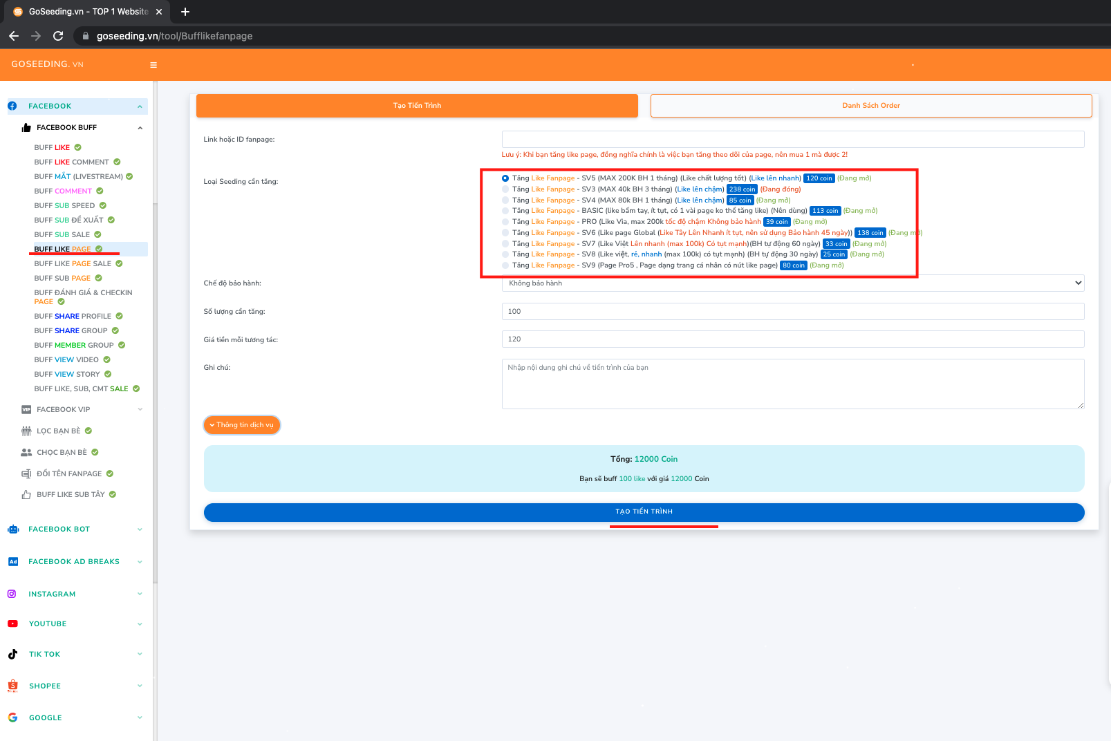Expand the FACEBOOK VIP submenu
This screenshot has height=741, width=1111.
pyautogui.click(x=140, y=409)
